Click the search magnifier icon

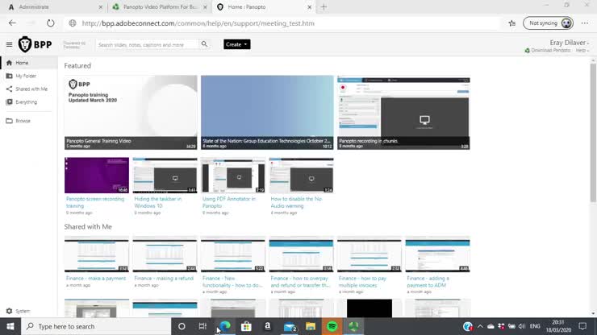[x=205, y=44]
